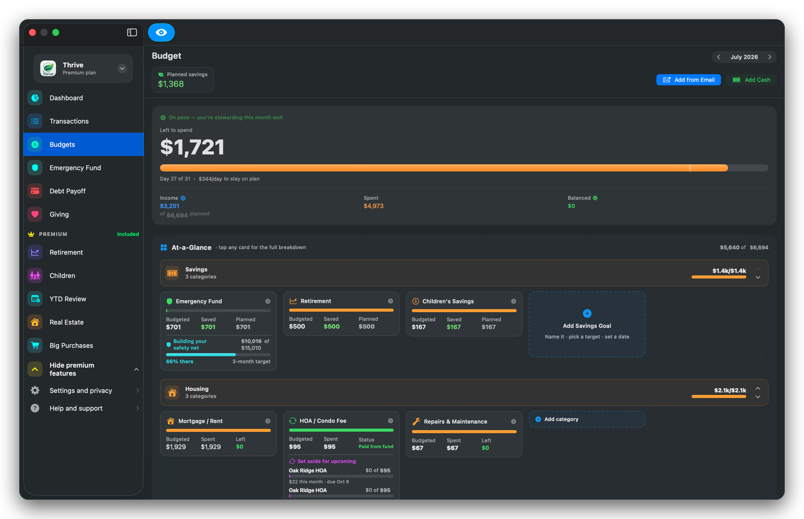Click the Help question mark icon
The image size is (804, 519).
pyautogui.click(x=35, y=408)
